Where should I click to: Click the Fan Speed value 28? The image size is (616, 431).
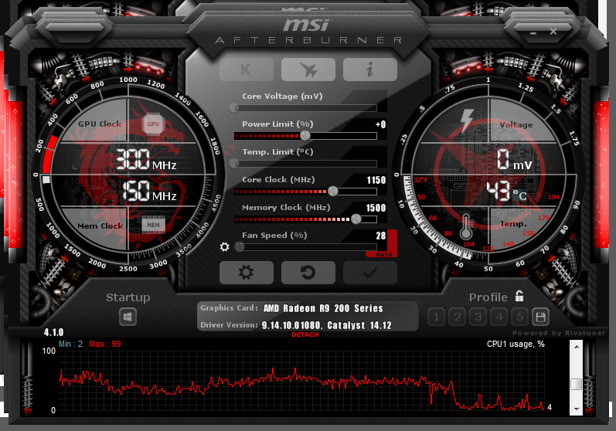point(381,236)
